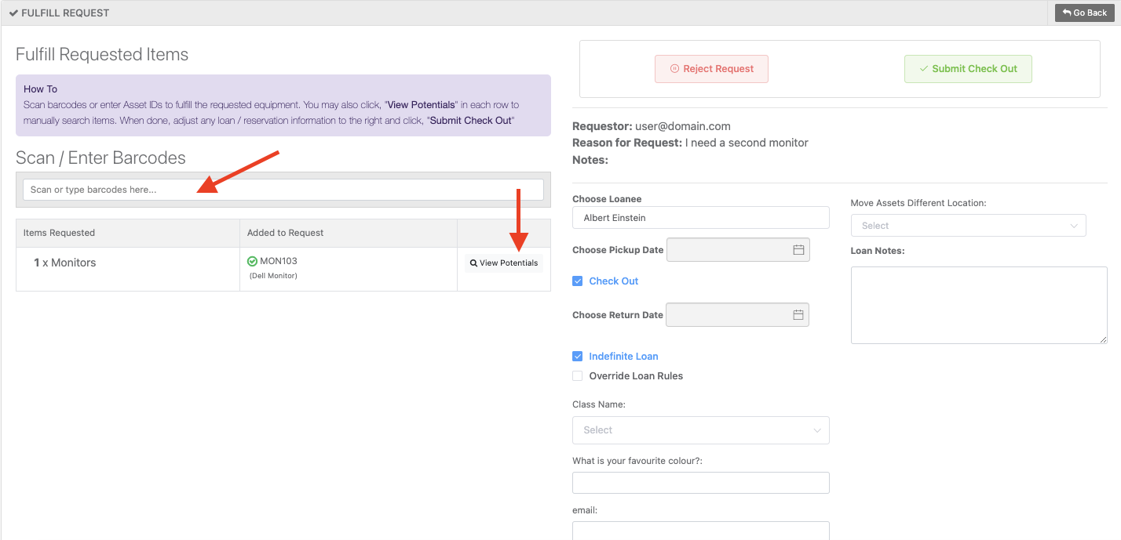Toggle the Indefinite Loan checkbox
Viewport: 1121px width, 540px height.
tap(578, 357)
